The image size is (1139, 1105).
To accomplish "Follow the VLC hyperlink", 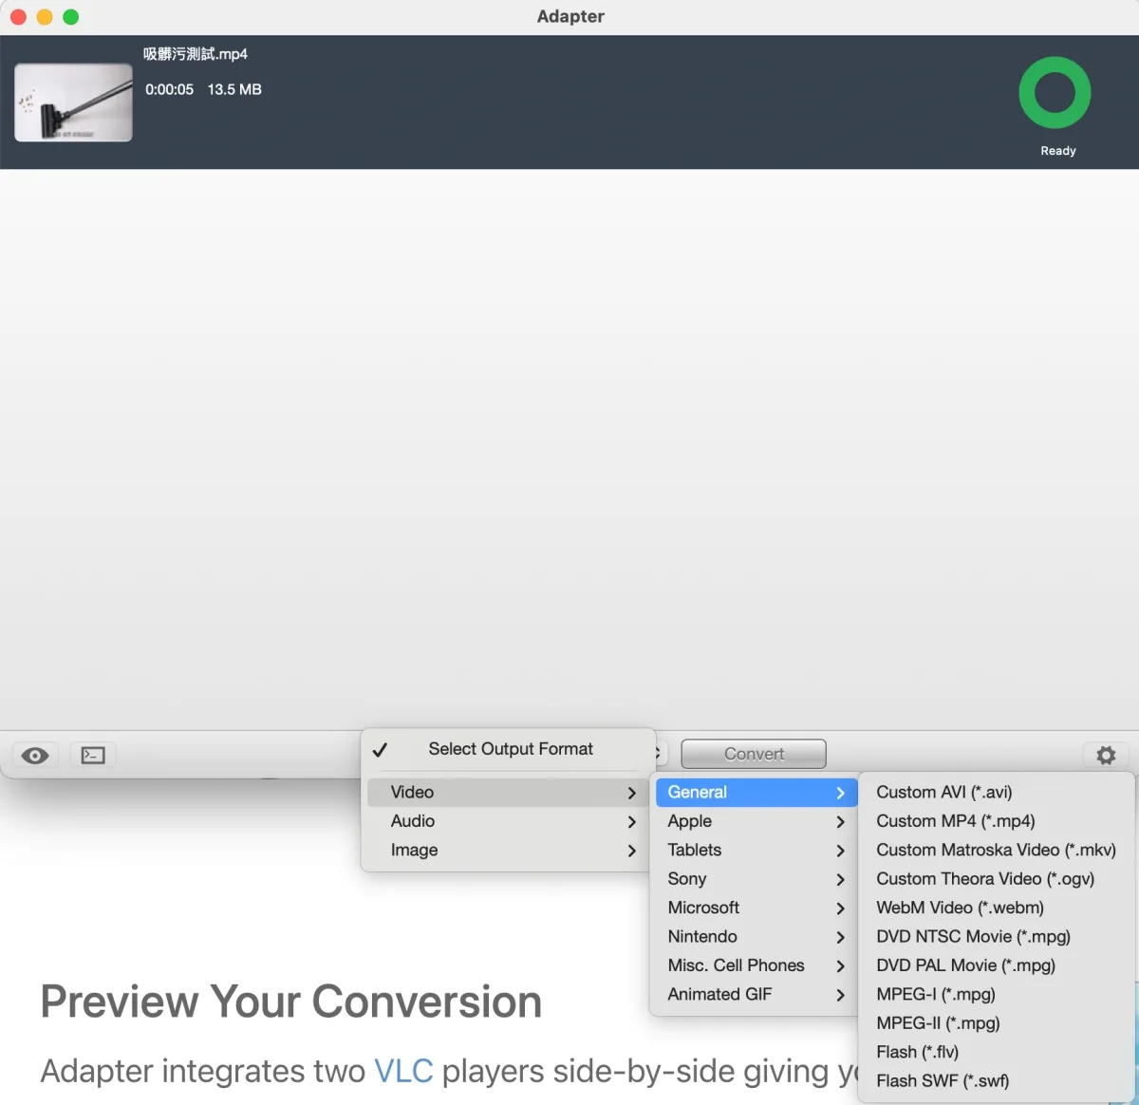I will (x=403, y=1071).
